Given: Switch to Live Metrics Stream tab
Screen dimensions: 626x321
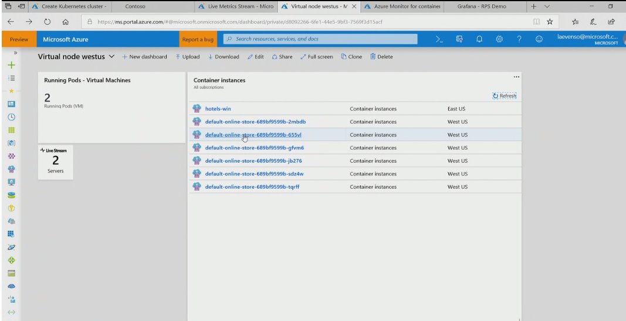Looking at the screenshot, I should pyautogui.click(x=237, y=6).
